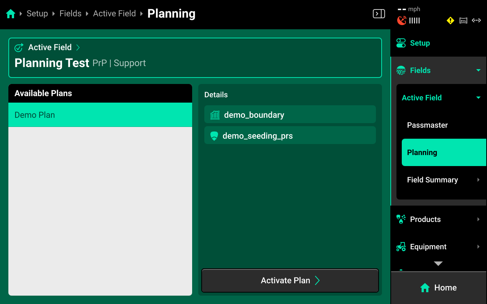Select the Products droplets icon in sidebar

tap(401, 219)
